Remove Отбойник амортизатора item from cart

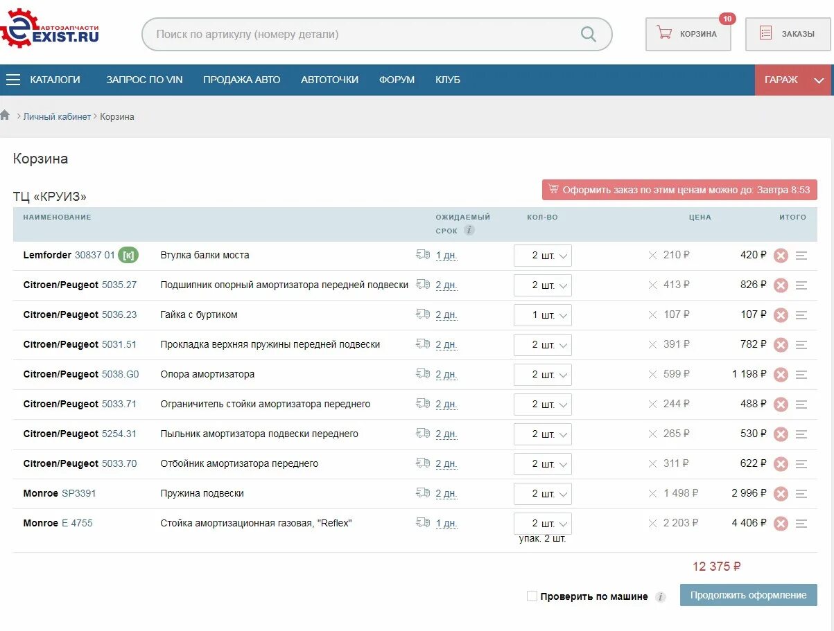(x=781, y=464)
